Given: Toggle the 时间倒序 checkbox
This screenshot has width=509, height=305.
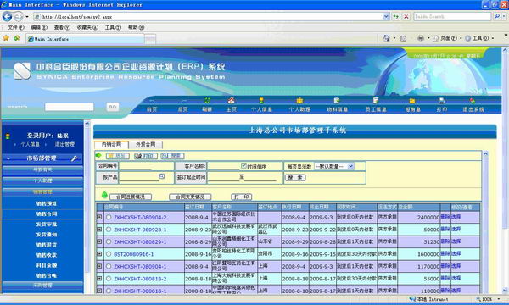Looking at the screenshot, I should coord(243,165).
